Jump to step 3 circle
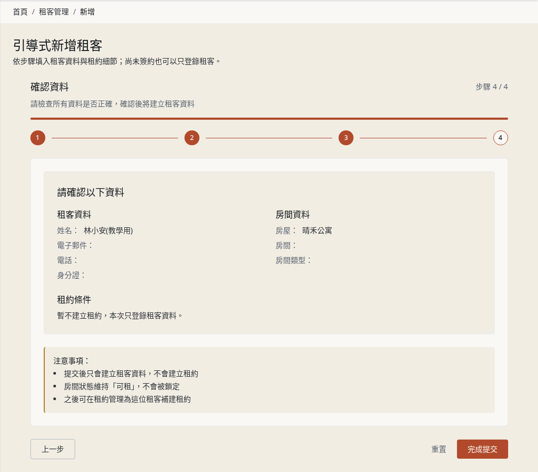 coord(346,138)
